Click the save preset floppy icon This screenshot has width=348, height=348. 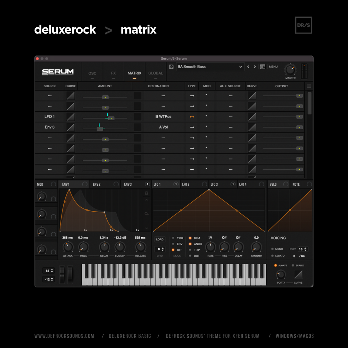[x=171, y=66]
